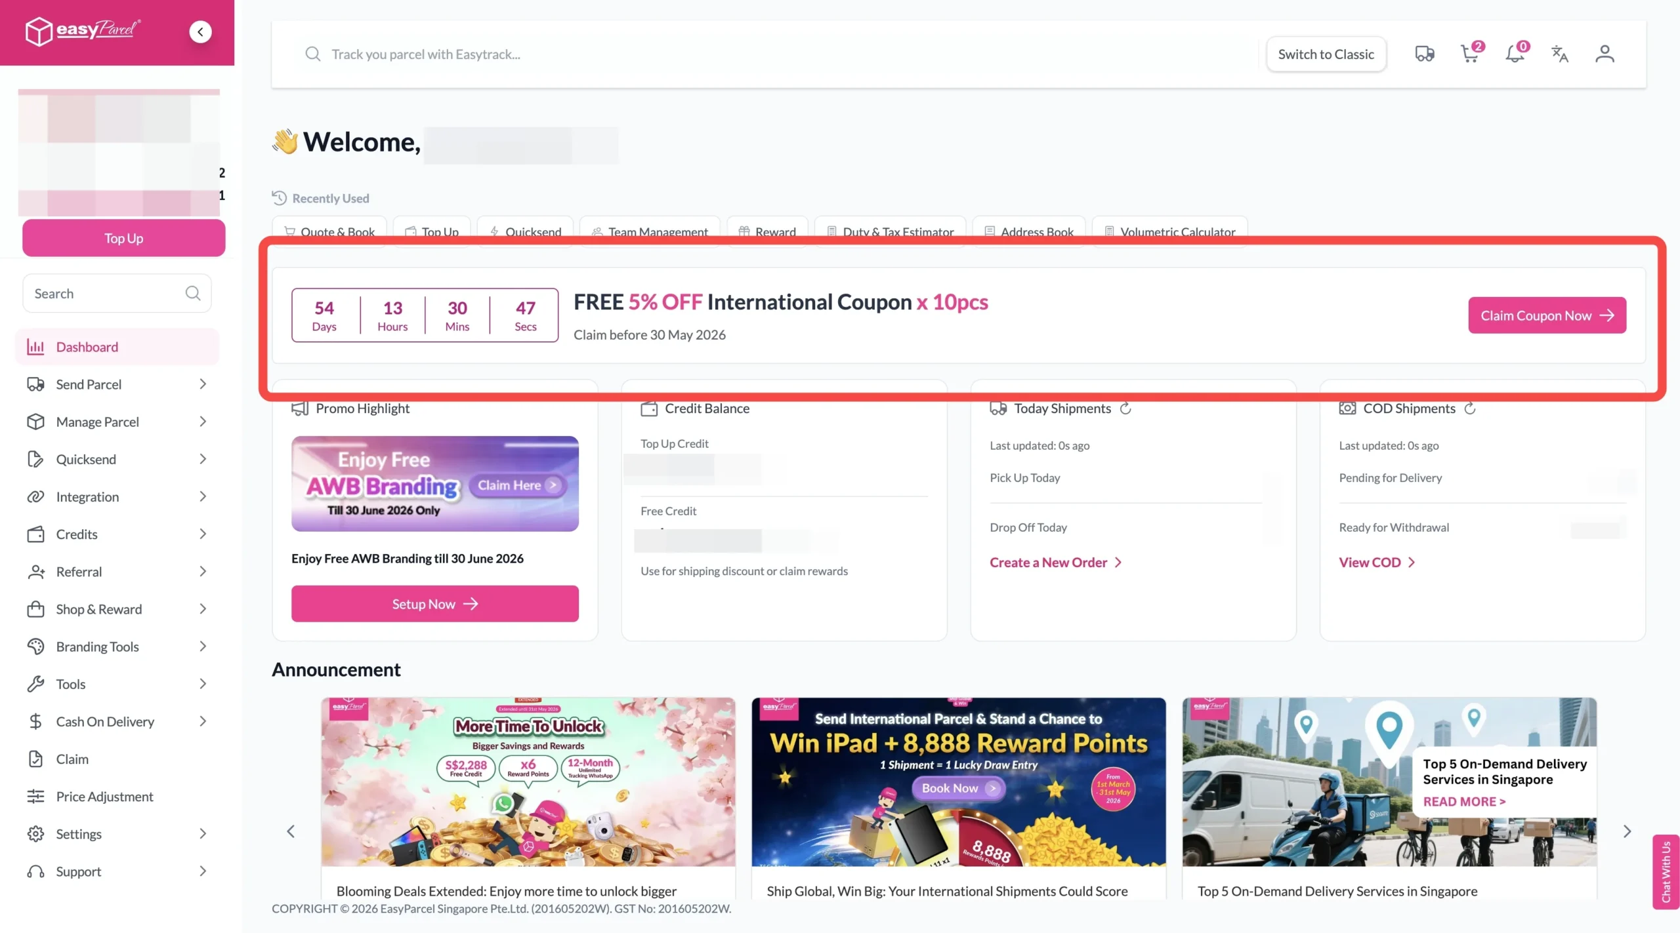The image size is (1680, 933).
Task: Expand Cash On Delivery chevron
Action: pyautogui.click(x=203, y=721)
